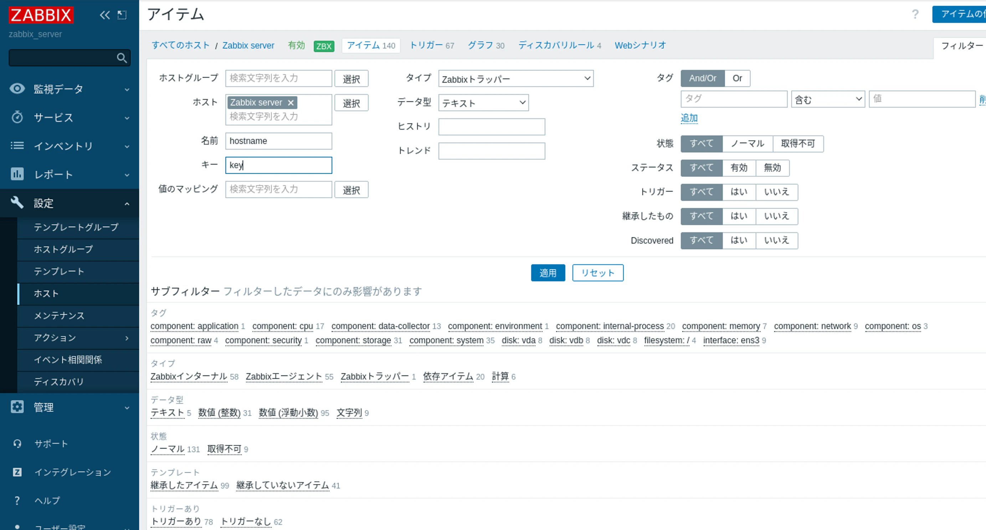This screenshot has width=986, height=530.
Task: Open Webシナリオ tab
Action: pos(640,46)
